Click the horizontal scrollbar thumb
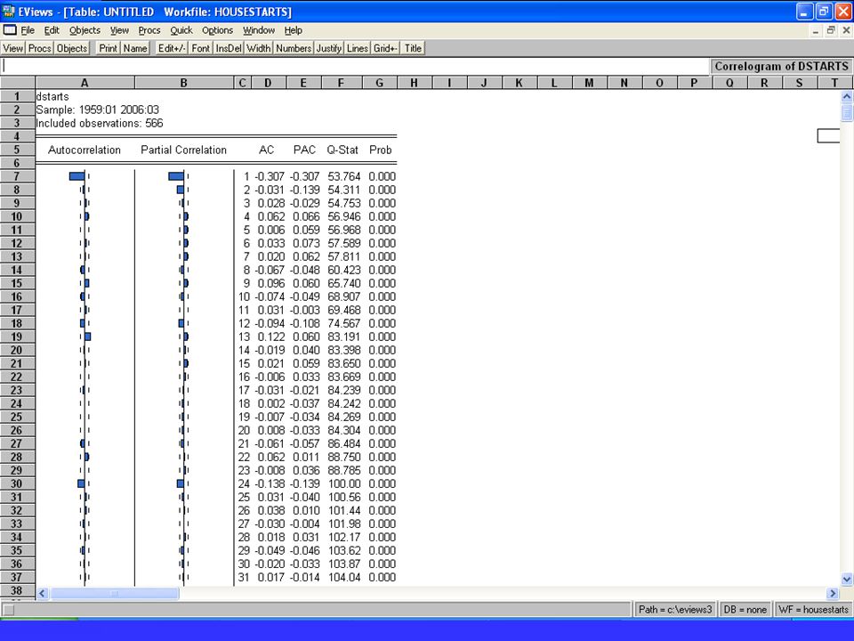 (115, 593)
